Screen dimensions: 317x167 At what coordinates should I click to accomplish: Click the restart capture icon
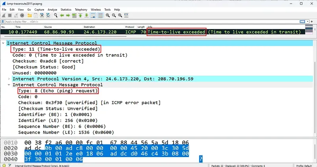[x=16, y=15]
